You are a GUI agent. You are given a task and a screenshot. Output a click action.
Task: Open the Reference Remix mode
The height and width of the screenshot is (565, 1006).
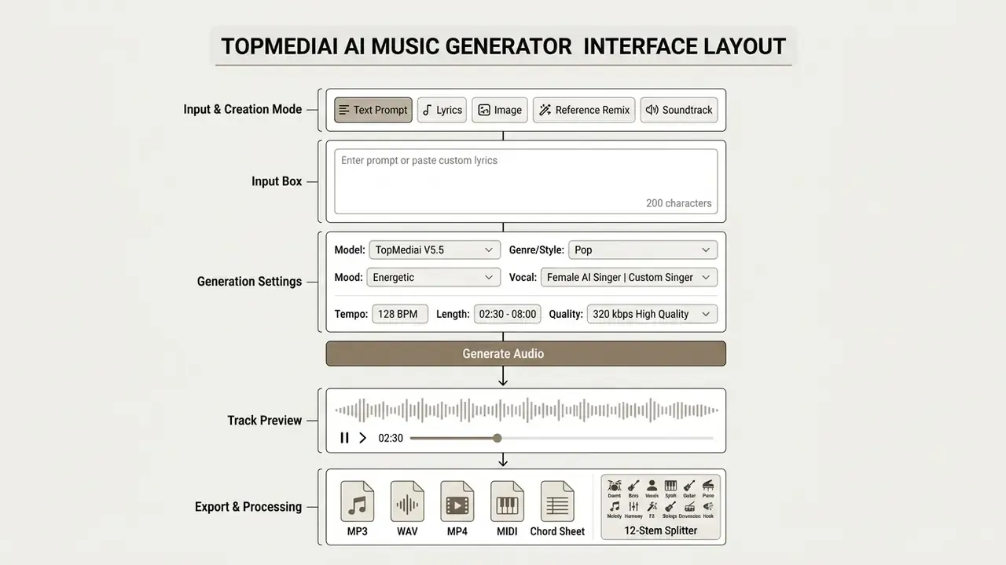pos(584,110)
